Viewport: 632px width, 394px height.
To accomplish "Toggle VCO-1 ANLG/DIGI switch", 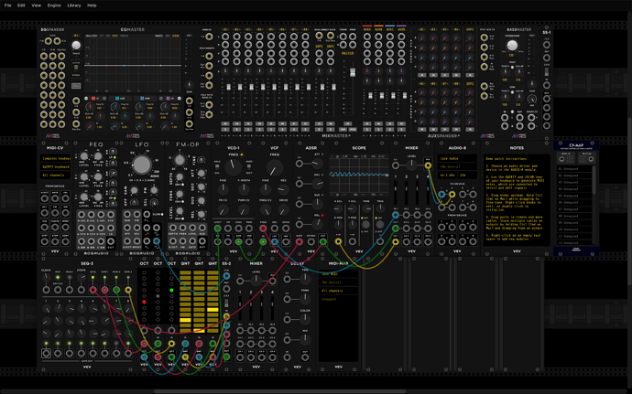I will click(218, 167).
